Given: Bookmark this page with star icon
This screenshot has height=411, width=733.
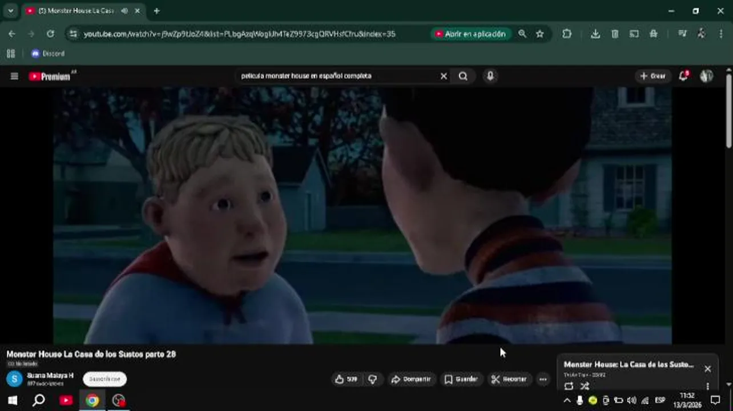Looking at the screenshot, I should pyautogui.click(x=539, y=34).
